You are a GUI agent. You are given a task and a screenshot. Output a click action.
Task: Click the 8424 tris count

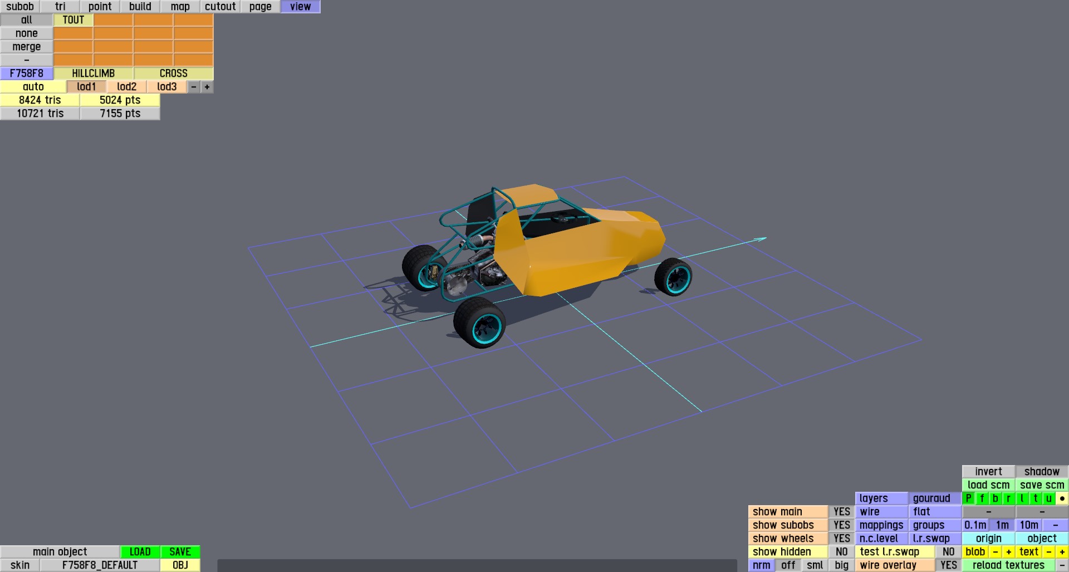40,100
